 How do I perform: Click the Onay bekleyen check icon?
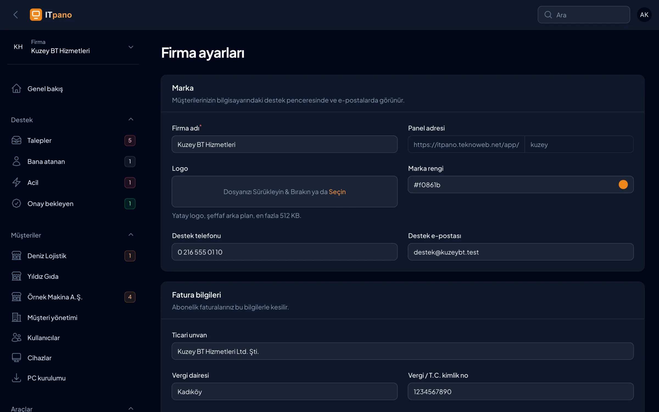click(x=16, y=204)
